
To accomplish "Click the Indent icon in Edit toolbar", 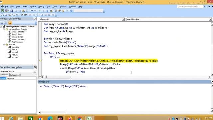I will tap(22, 15).
